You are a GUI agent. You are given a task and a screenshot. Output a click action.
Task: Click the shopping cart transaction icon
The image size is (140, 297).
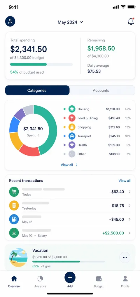(x=14, y=192)
